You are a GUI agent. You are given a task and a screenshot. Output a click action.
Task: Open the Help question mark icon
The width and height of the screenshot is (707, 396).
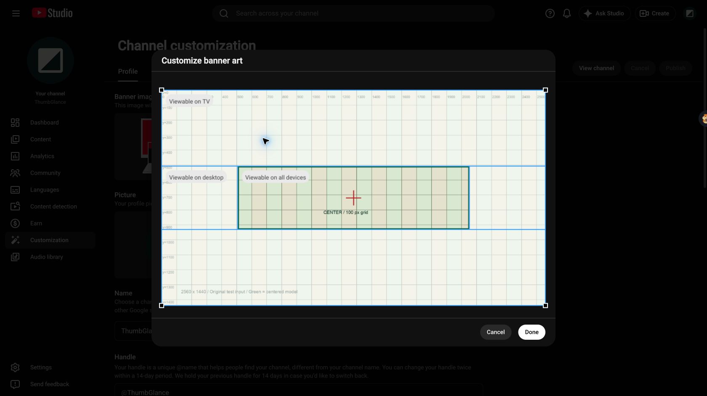click(x=550, y=13)
